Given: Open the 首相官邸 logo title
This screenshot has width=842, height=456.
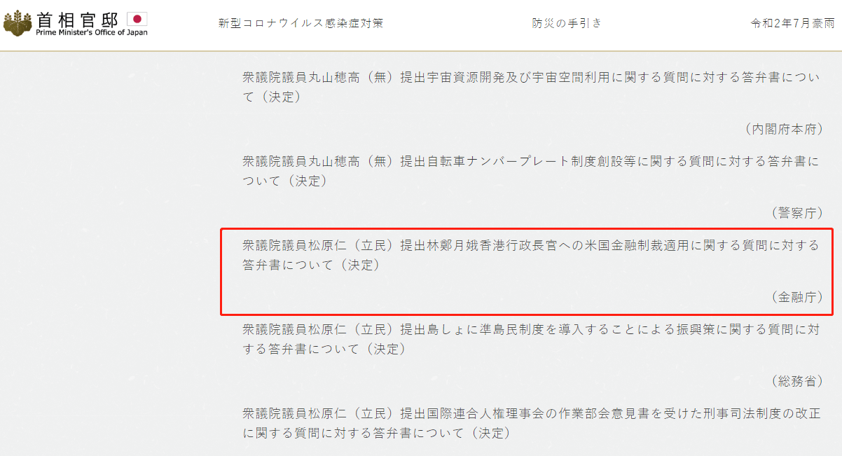Looking at the screenshot, I should pos(78,19).
